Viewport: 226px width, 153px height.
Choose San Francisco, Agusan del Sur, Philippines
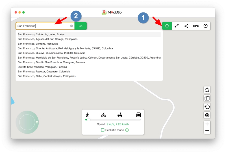(x=89, y=39)
